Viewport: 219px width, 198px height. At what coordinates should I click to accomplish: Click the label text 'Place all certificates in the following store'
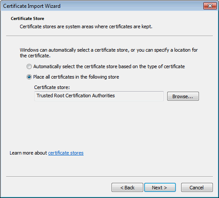click(76, 77)
